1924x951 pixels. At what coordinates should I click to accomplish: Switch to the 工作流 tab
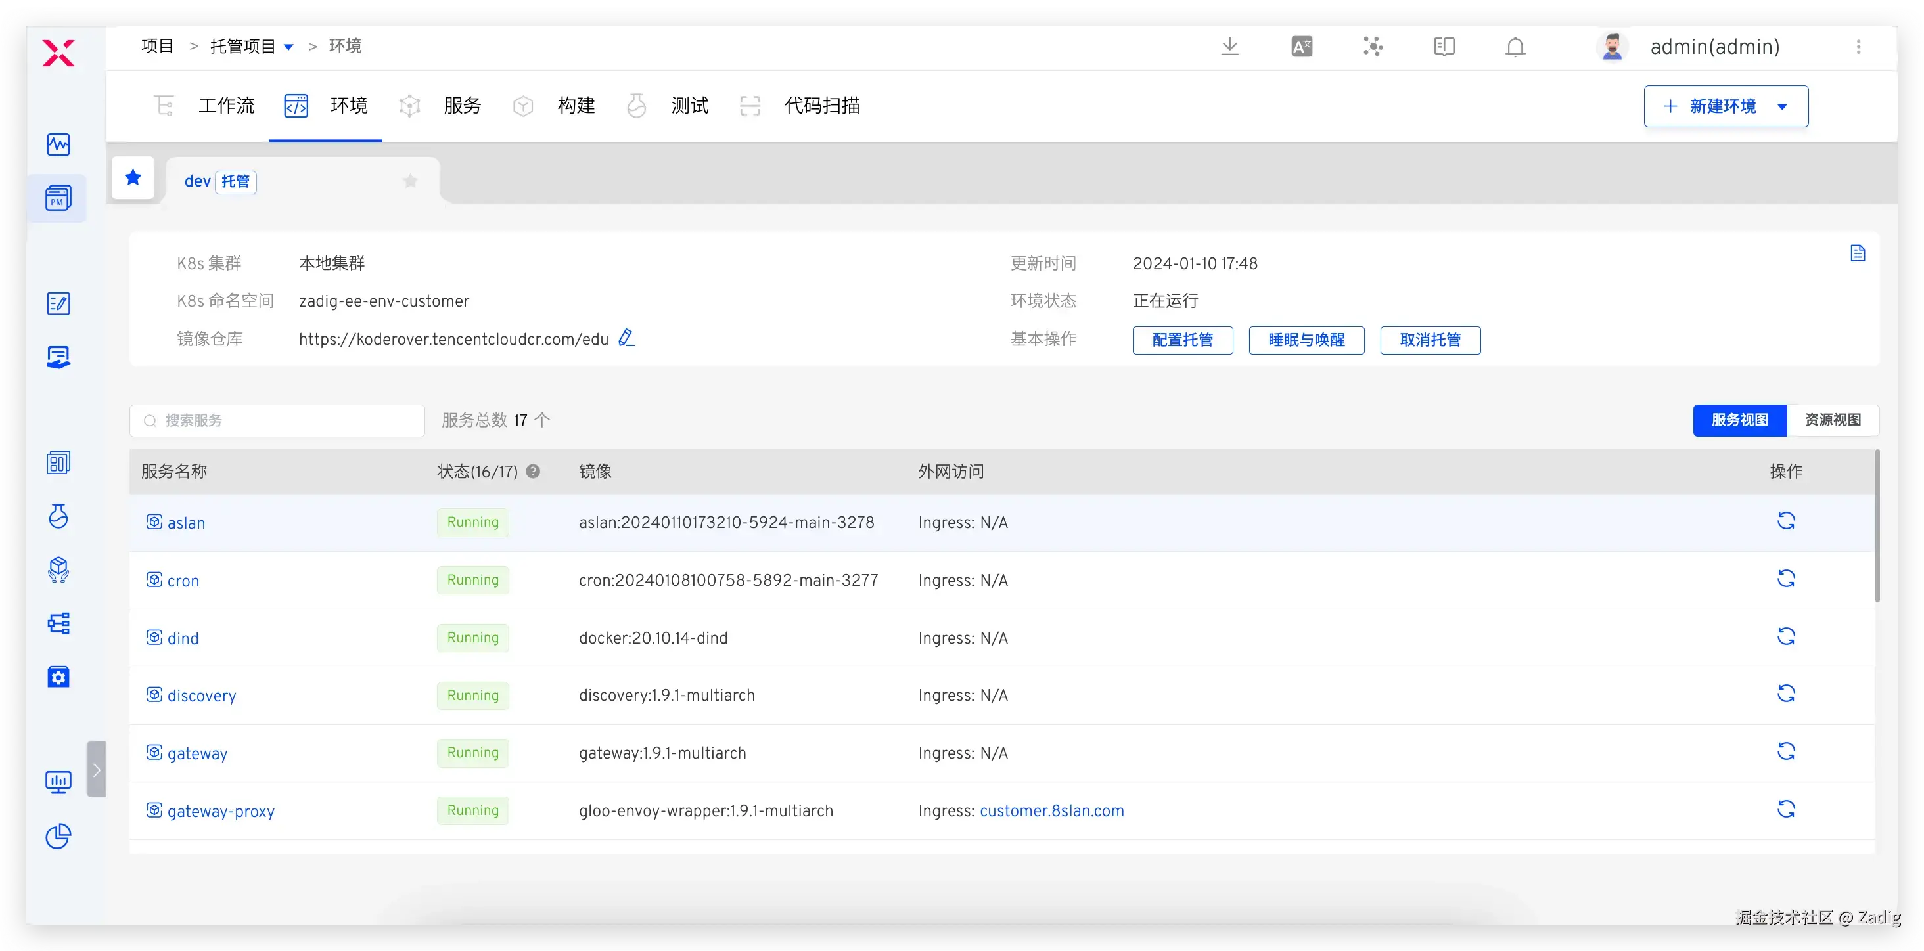[x=225, y=106]
